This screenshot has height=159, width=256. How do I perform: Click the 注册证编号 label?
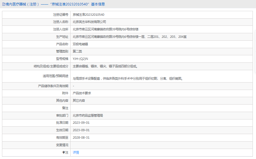point(60,15)
